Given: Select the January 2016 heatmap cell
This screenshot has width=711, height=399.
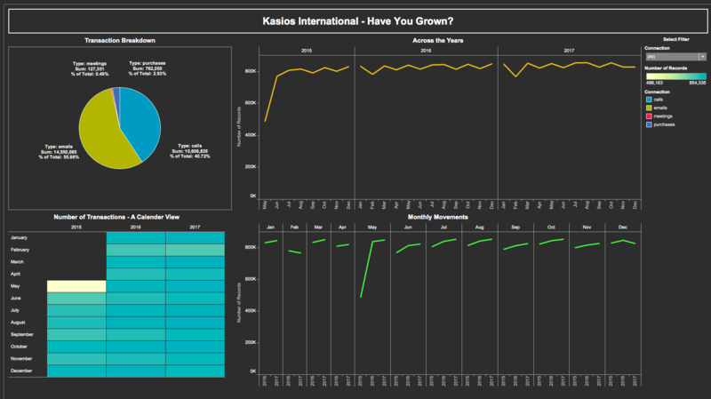Looking at the screenshot, I should click(136, 237).
